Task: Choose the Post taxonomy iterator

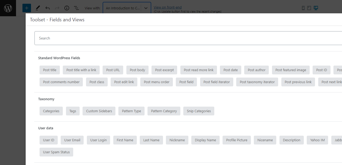Action: (257, 82)
